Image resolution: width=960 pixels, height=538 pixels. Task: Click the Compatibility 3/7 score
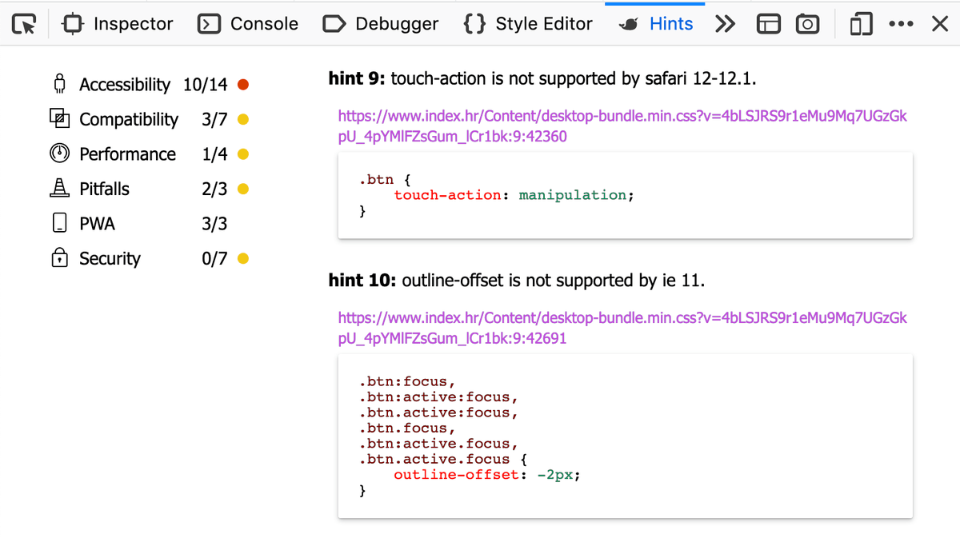pos(215,119)
